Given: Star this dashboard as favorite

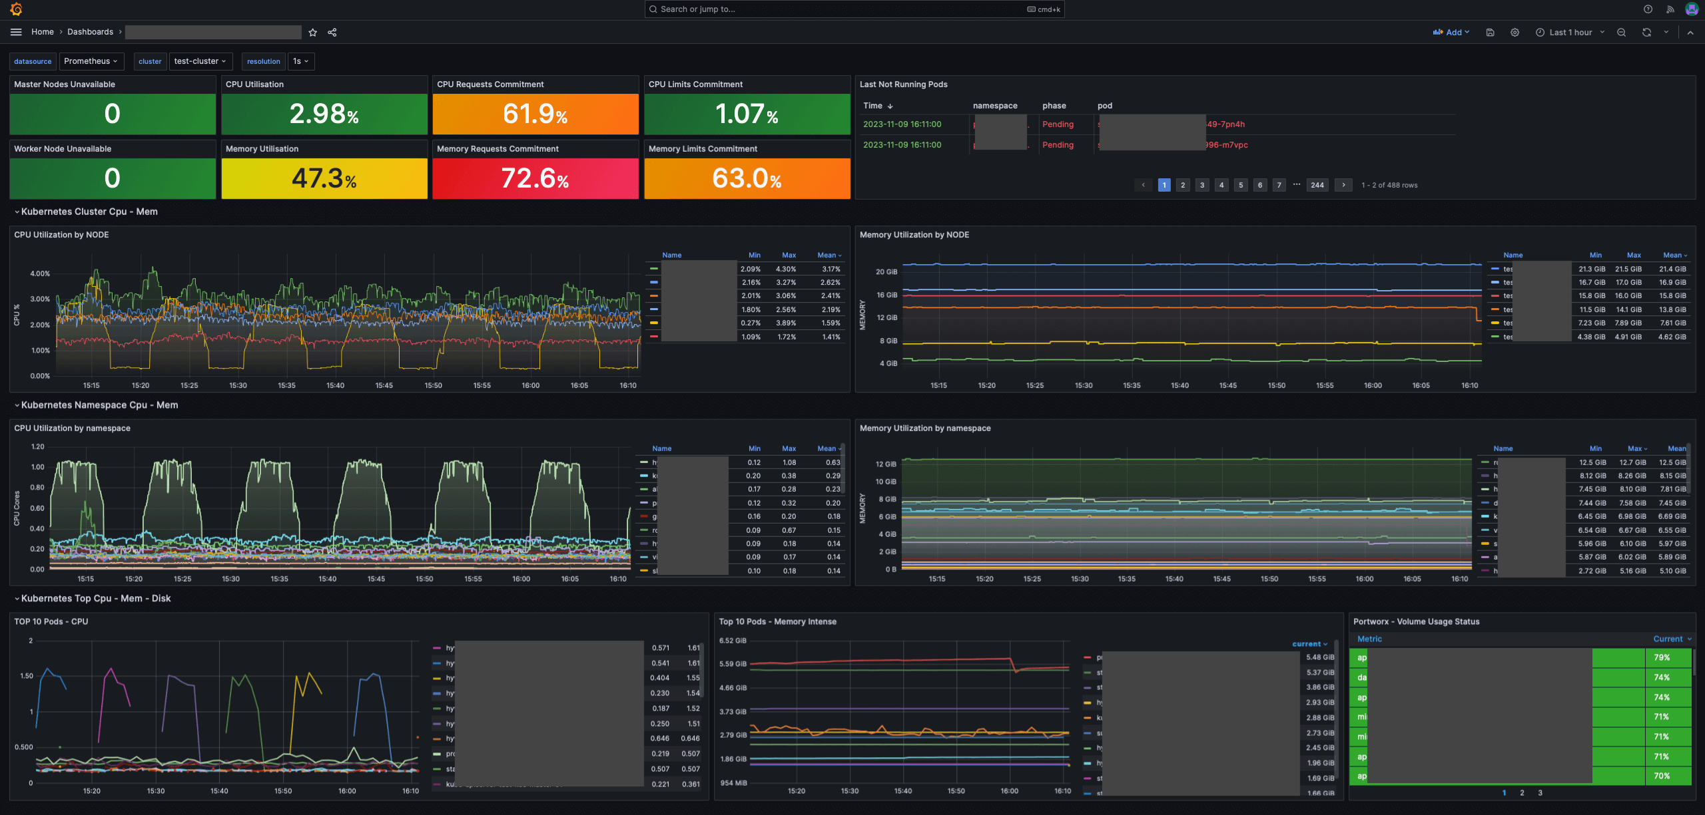Looking at the screenshot, I should pyautogui.click(x=313, y=32).
